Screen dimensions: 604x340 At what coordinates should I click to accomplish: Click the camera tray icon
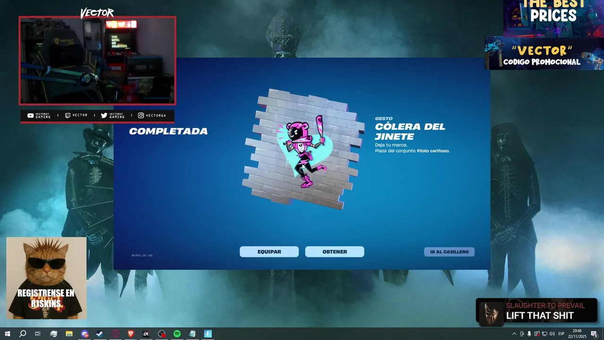click(x=522, y=334)
